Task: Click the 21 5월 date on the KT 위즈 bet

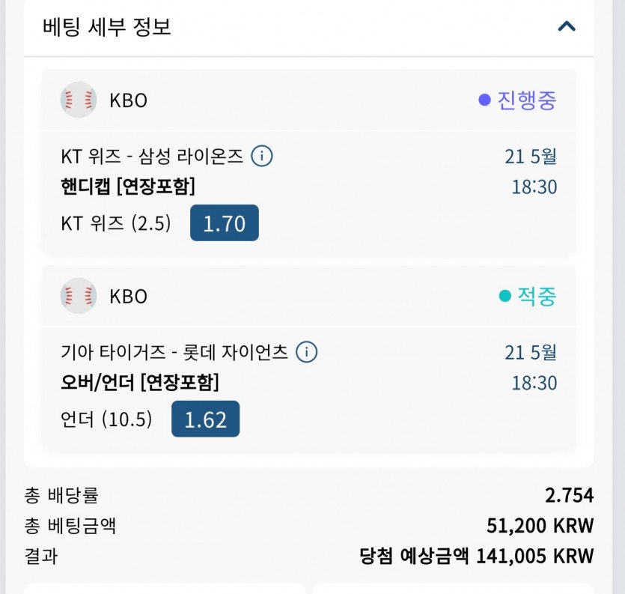Action: [530, 157]
